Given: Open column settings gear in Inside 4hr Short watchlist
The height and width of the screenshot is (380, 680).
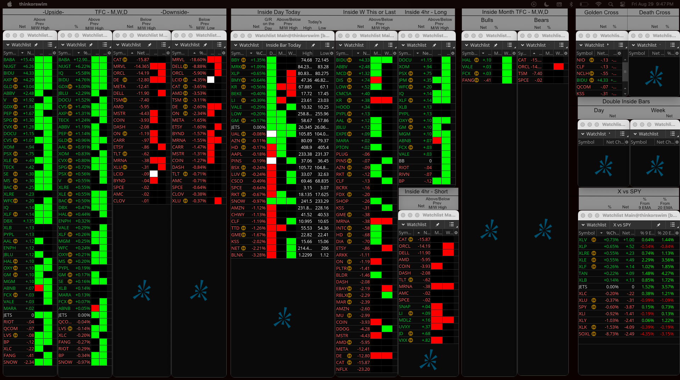Looking at the screenshot, I should (456, 233).
